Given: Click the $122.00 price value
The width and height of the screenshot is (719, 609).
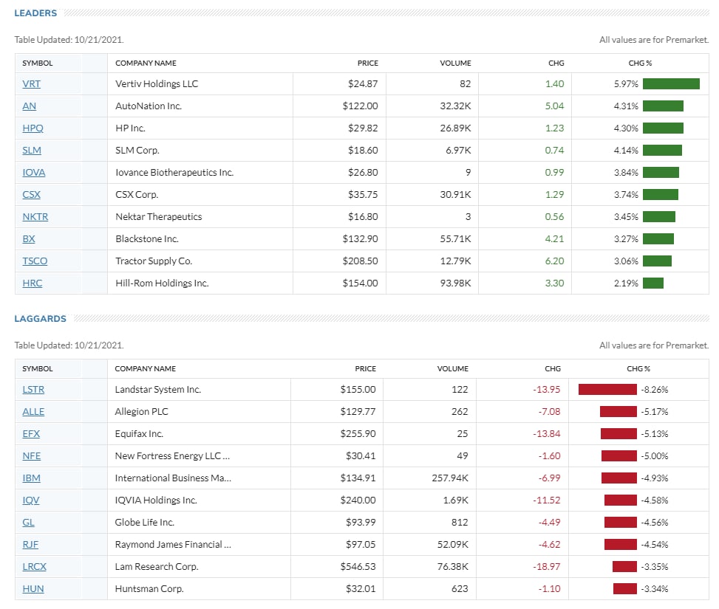Looking at the screenshot, I should tap(360, 106).
